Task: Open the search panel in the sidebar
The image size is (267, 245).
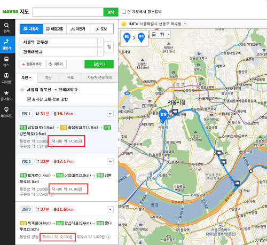Action: click(6, 28)
